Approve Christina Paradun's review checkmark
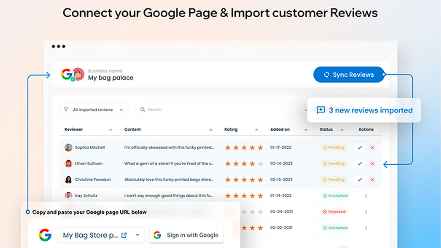The image size is (441, 248). [x=360, y=180]
